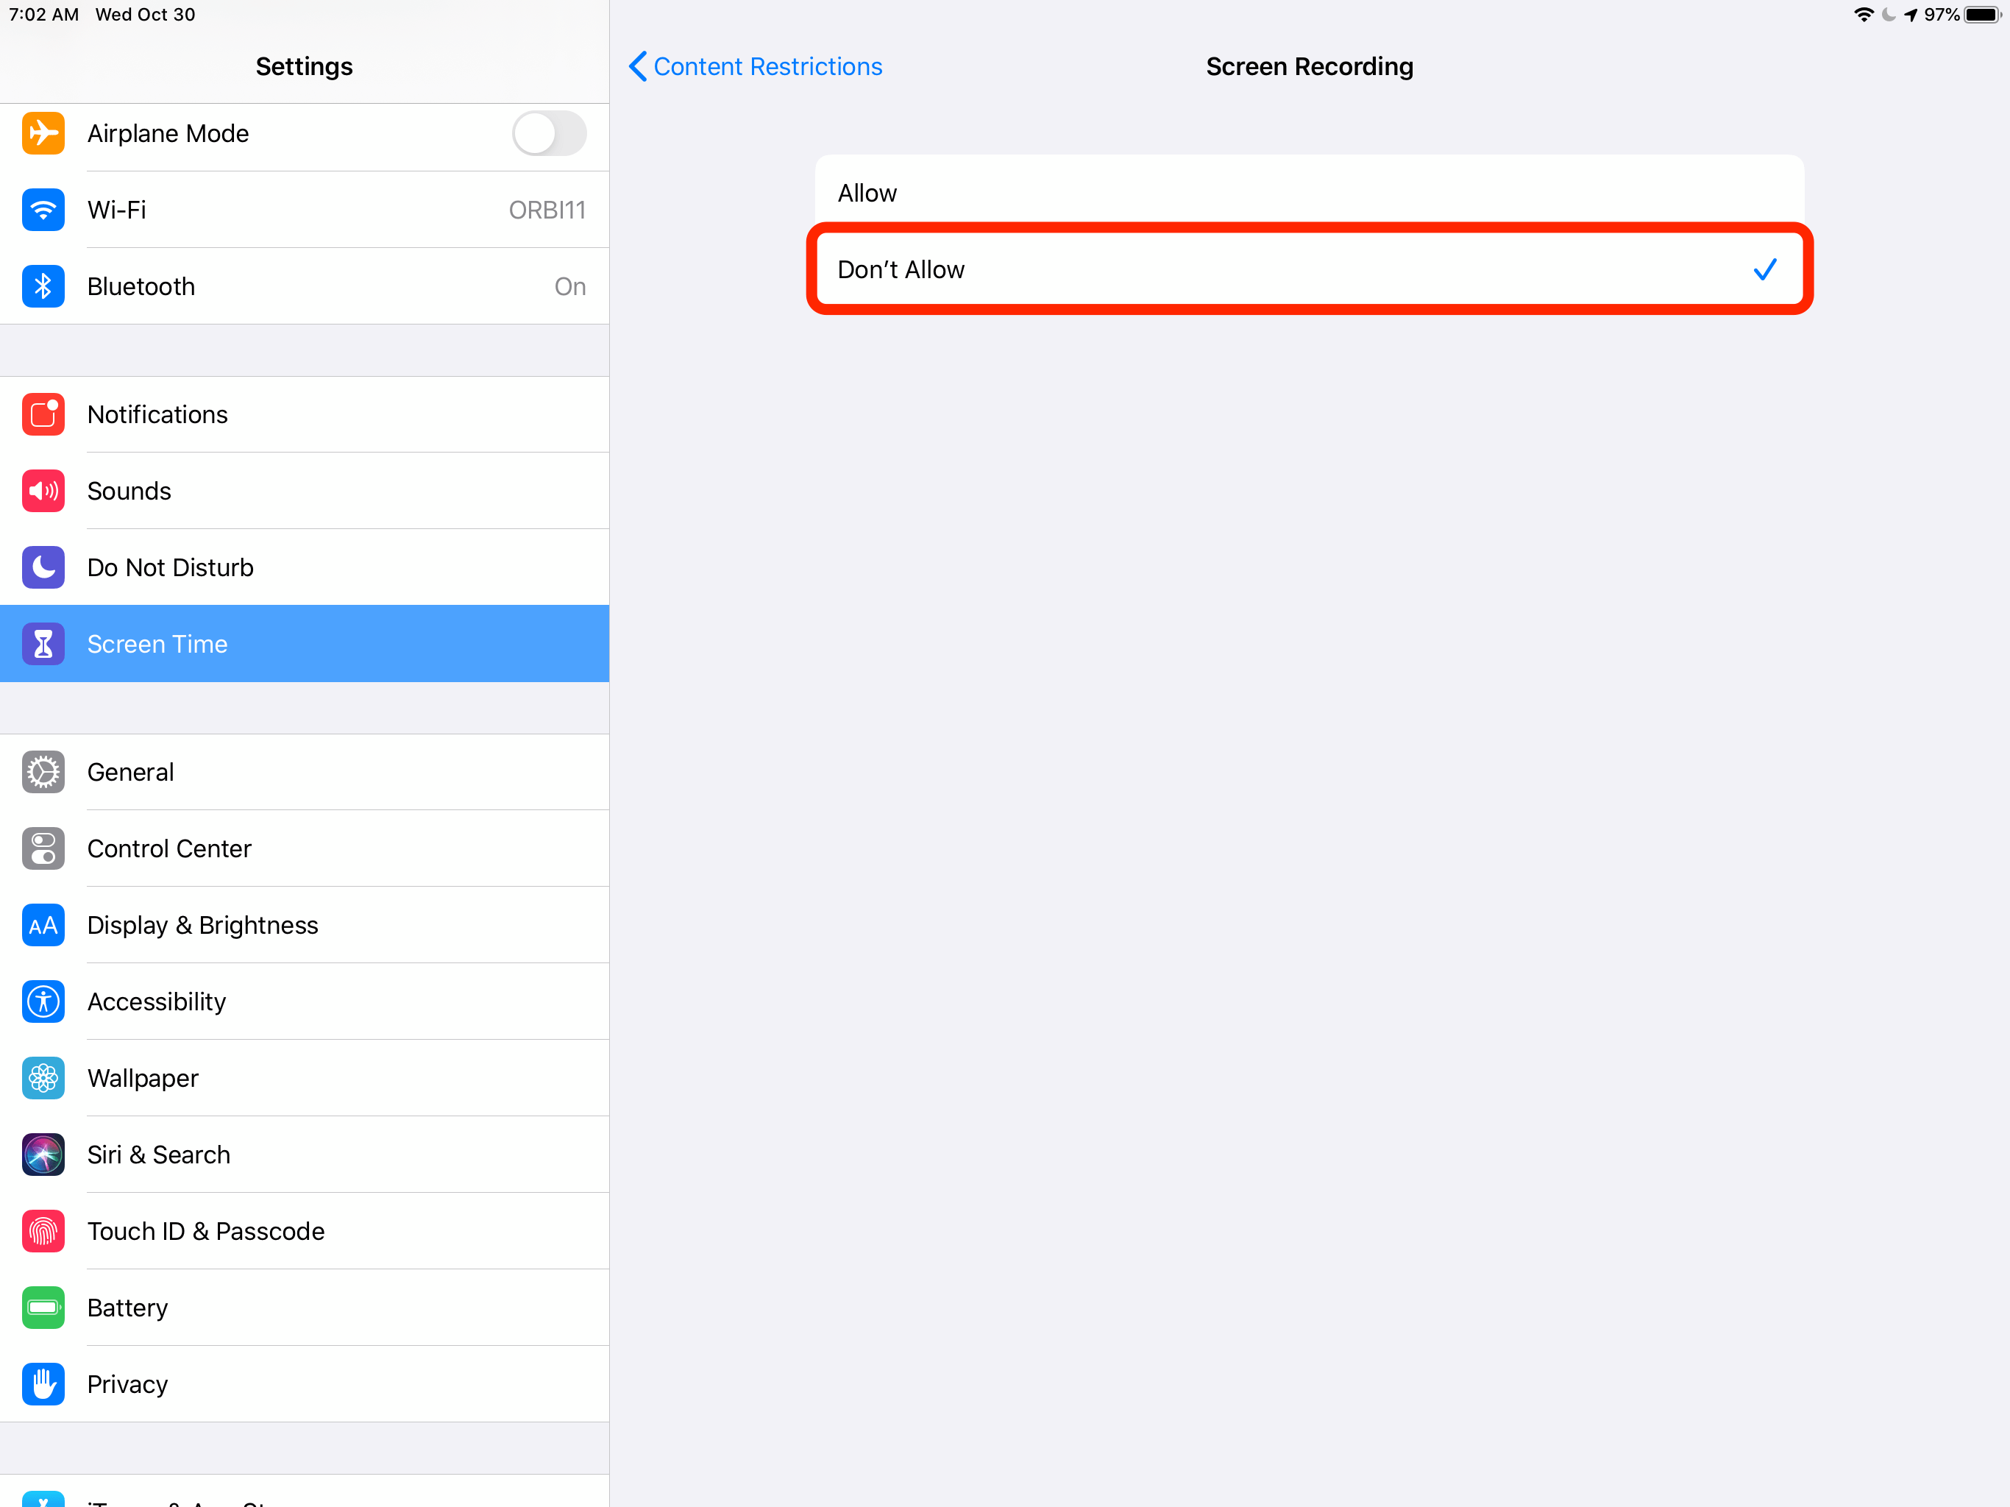
Task: Tap the Airplane Mode orange icon
Action: click(43, 134)
